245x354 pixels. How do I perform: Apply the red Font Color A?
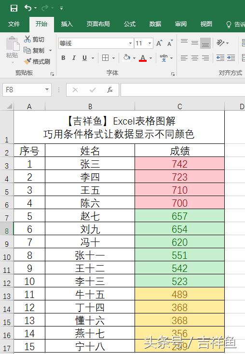(143, 58)
